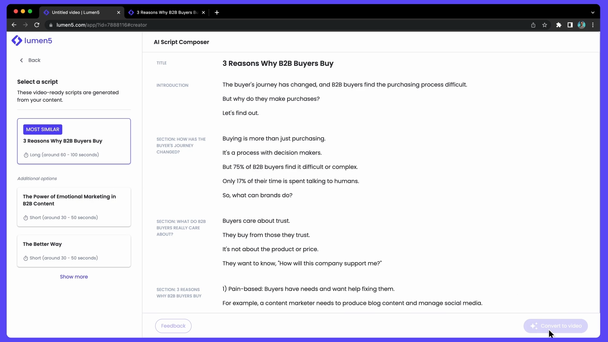608x342 pixels.
Task: Click the add new tab plus icon
Action: tap(217, 12)
